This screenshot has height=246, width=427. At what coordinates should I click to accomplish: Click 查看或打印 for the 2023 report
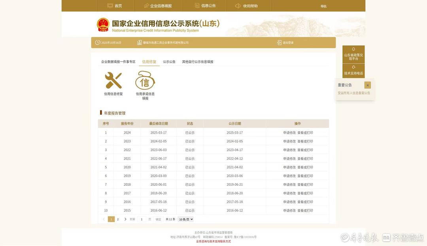(305, 142)
